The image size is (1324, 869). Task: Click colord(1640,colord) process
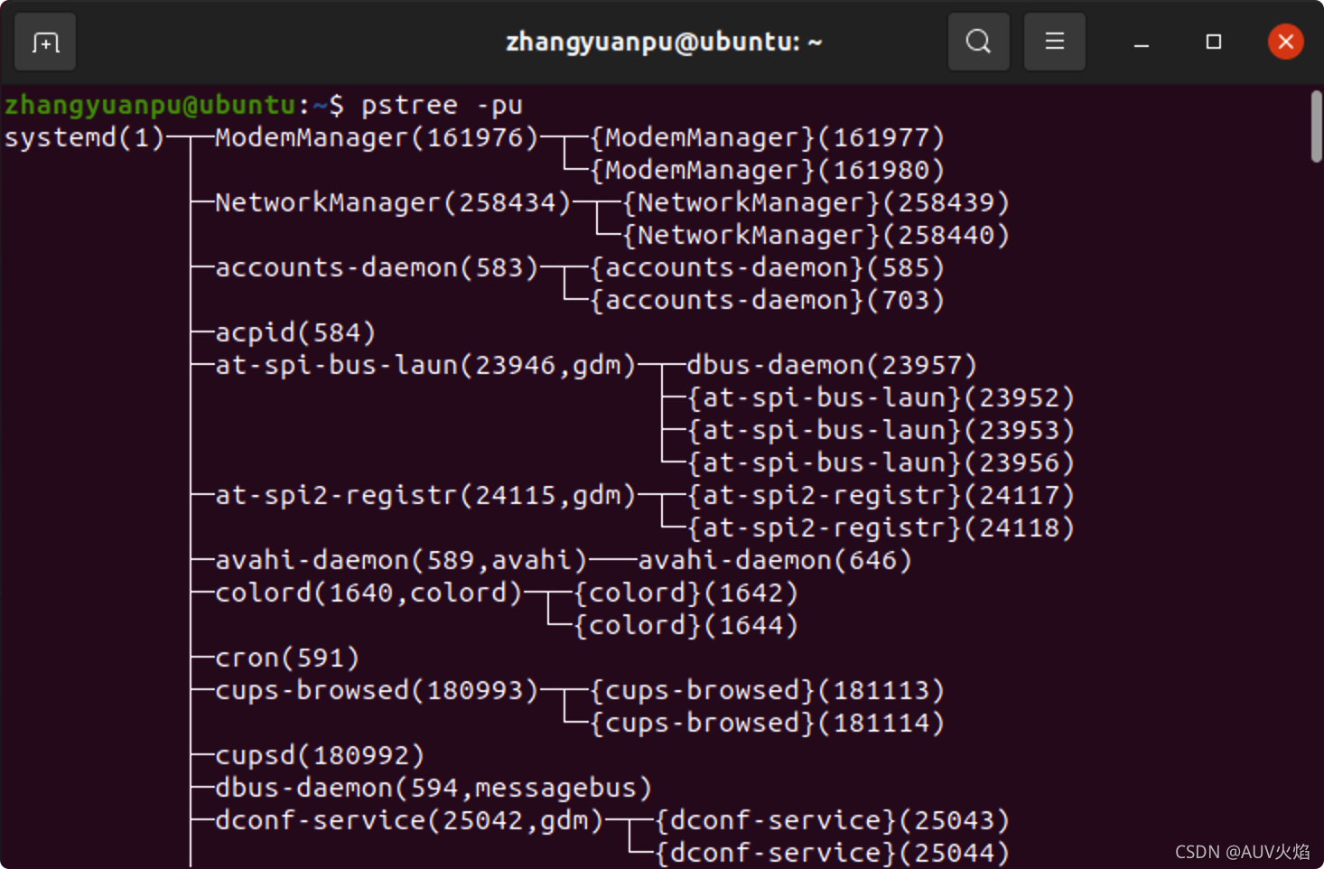pyautogui.click(x=368, y=593)
